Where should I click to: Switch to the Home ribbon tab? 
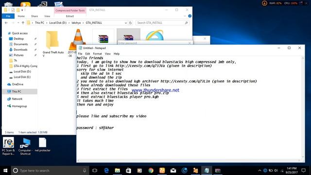pos(21,16)
